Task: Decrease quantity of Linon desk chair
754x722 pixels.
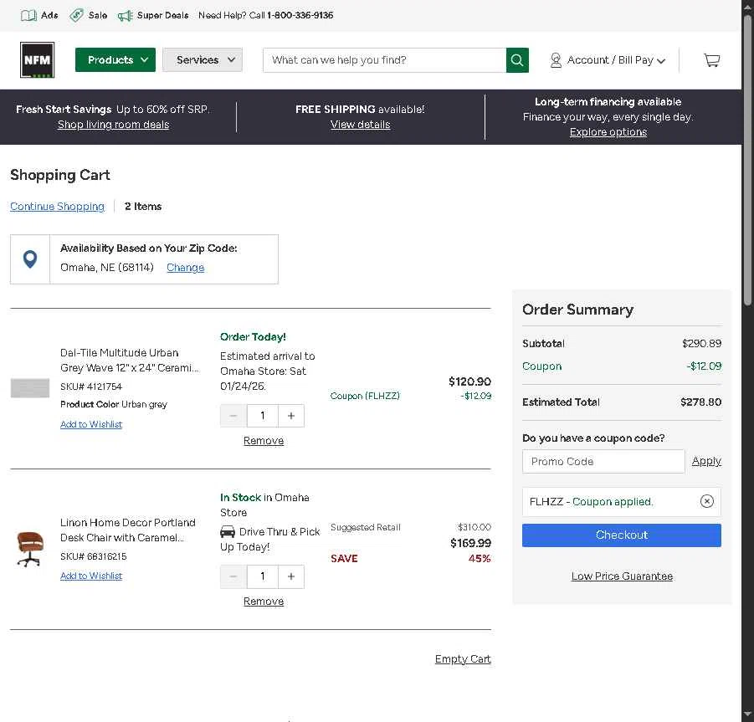Action: 233,576
